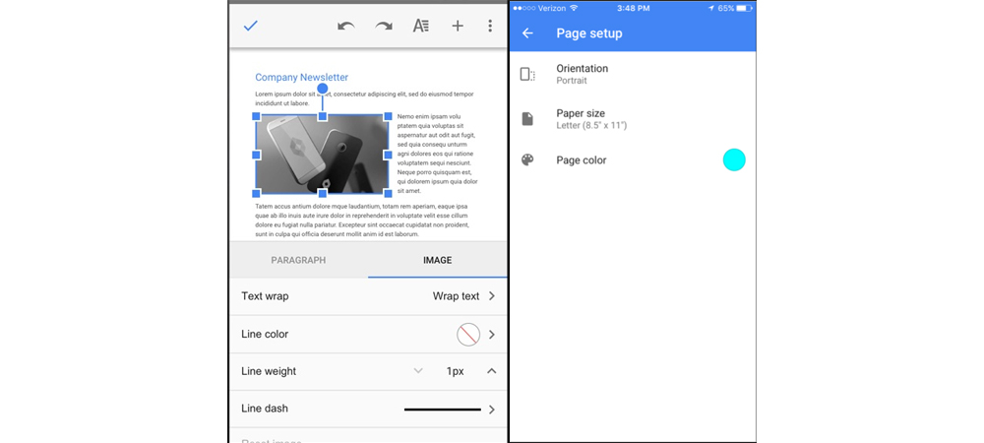Tap the blue checkmark to finish editing
The width and height of the screenshot is (984, 443).
coord(251,26)
